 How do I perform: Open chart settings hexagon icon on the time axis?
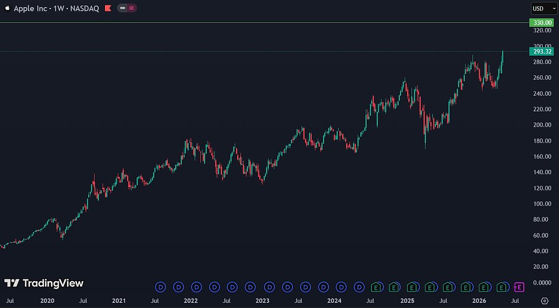(544, 301)
